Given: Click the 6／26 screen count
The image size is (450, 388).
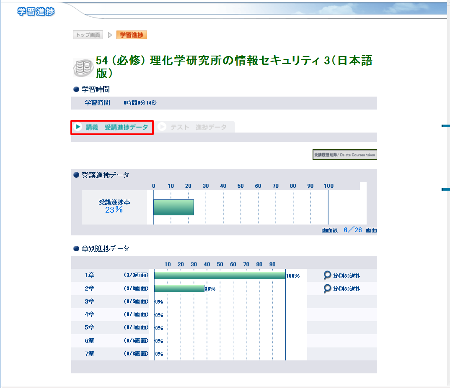Looking at the screenshot, I should click(x=353, y=230).
